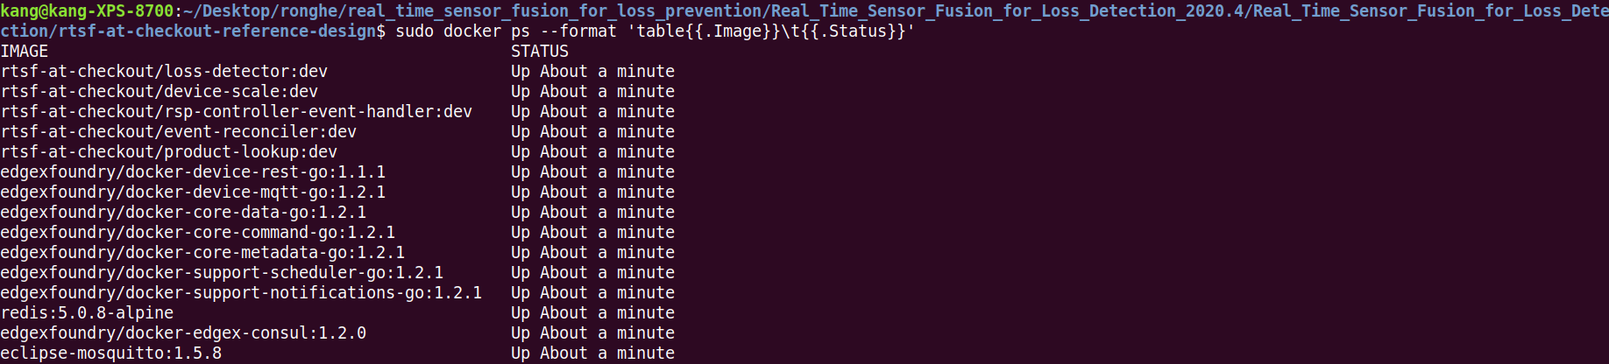Click edgexfoundry/docker-core-command-go:1.2.1 text
The width and height of the screenshot is (1609, 364).
point(198,233)
